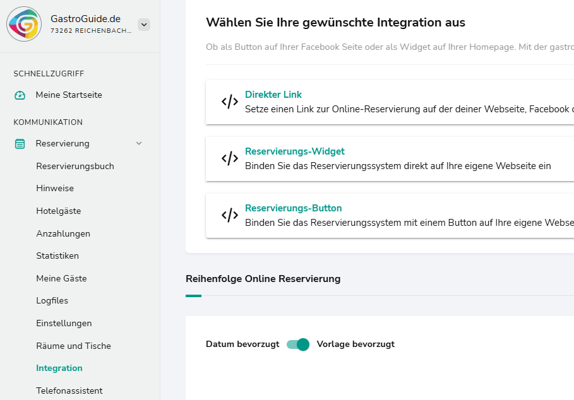The image size is (574, 400).
Task: Click the Direkter Link title
Action: [x=273, y=95]
